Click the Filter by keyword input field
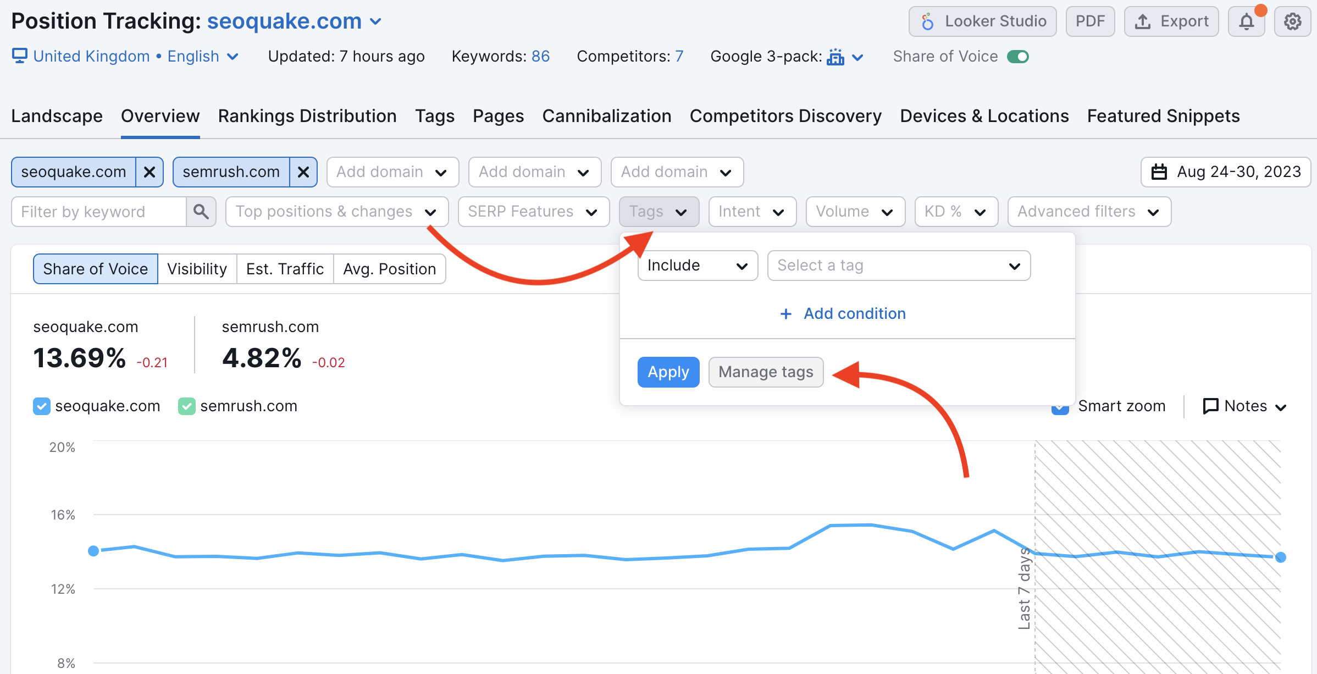The height and width of the screenshot is (674, 1317). click(98, 212)
